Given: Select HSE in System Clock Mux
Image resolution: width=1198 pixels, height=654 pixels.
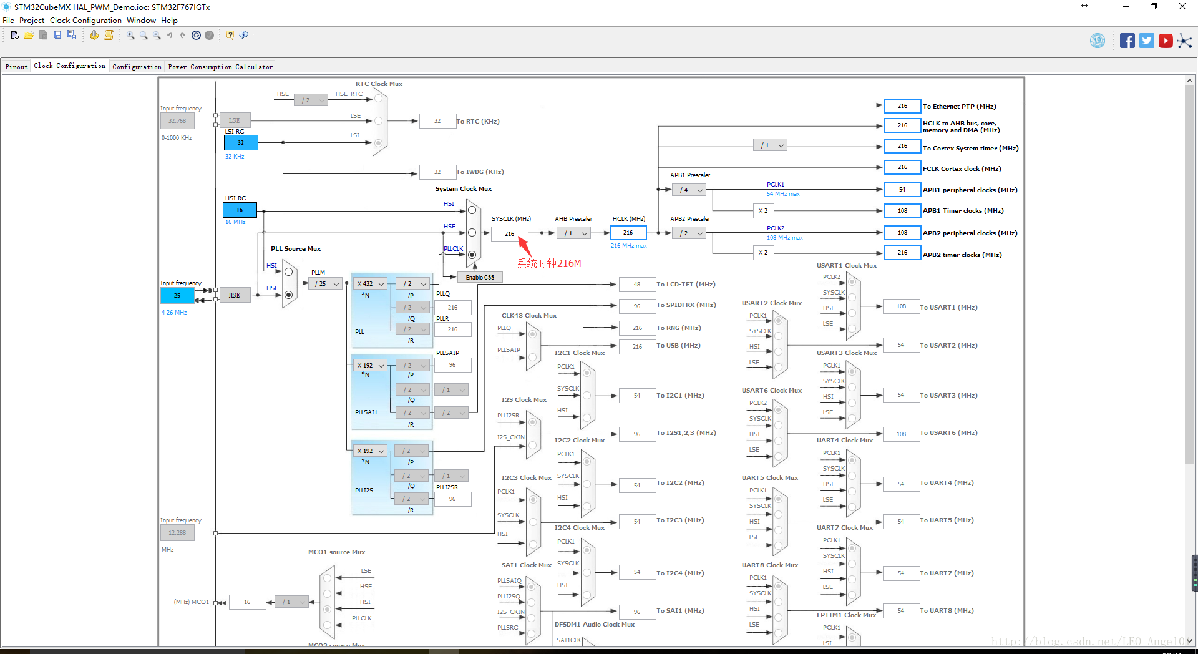Looking at the screenshot, I should 472,232.
